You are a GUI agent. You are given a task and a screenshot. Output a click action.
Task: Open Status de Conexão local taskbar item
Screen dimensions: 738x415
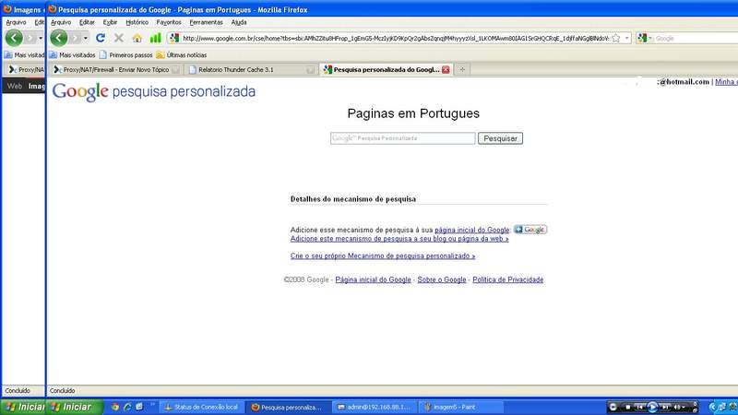(x=201, y=407)
